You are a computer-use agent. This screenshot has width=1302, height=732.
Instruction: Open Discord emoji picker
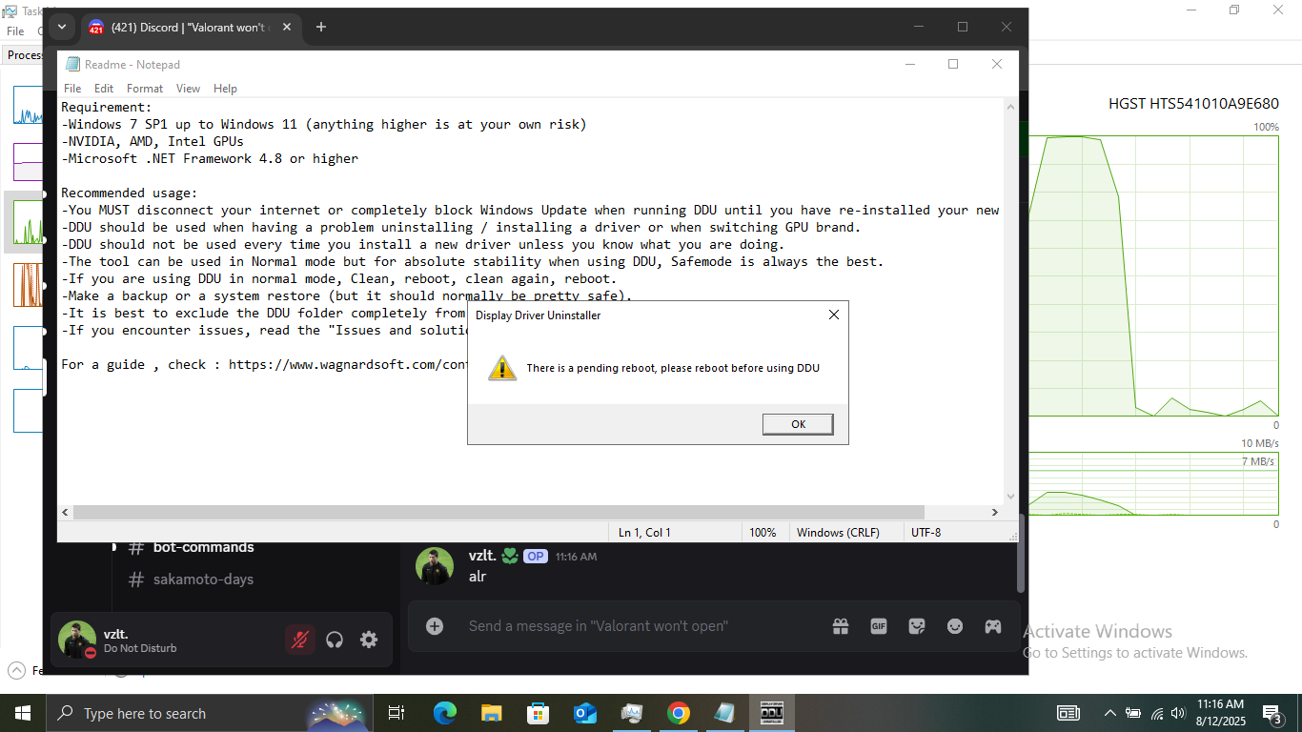pyautogui.click(x=955, y=626)
